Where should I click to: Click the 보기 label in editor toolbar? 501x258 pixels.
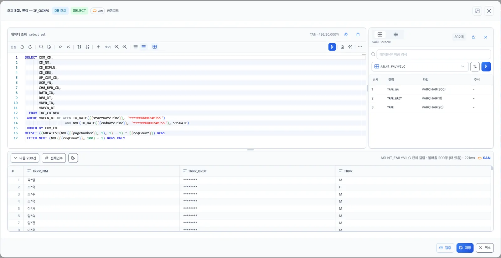(108, 47)
